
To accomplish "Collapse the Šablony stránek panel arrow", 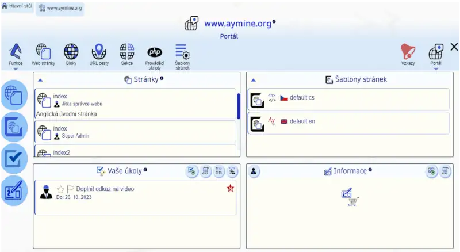I will (x=253, y=80).
